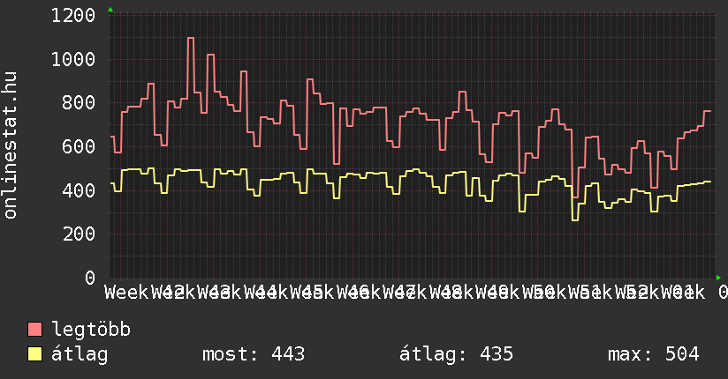Select the "legtöbb" legend label
Screen dimensions: 728x379
pos(91,331)
